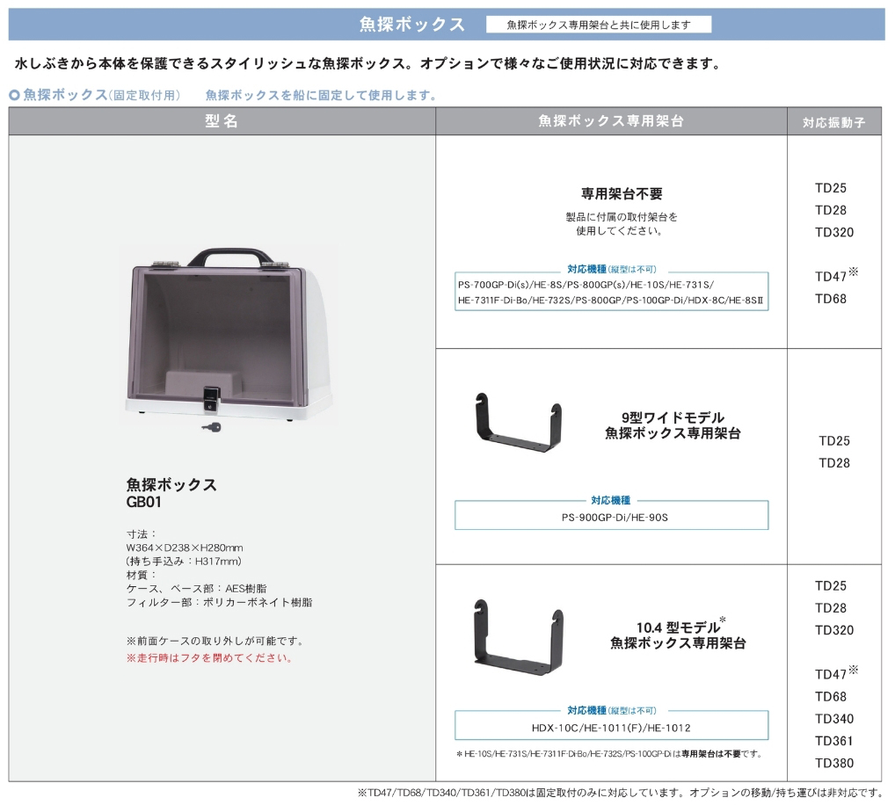This screenshot has width=895, height=805.
Task: Click the circle bullet before 魚探ボックス(固定取付用)
Action: [15, 95]
